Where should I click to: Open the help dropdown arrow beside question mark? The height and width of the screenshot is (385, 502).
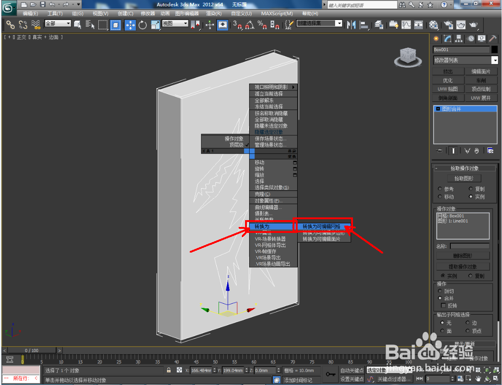451,5
